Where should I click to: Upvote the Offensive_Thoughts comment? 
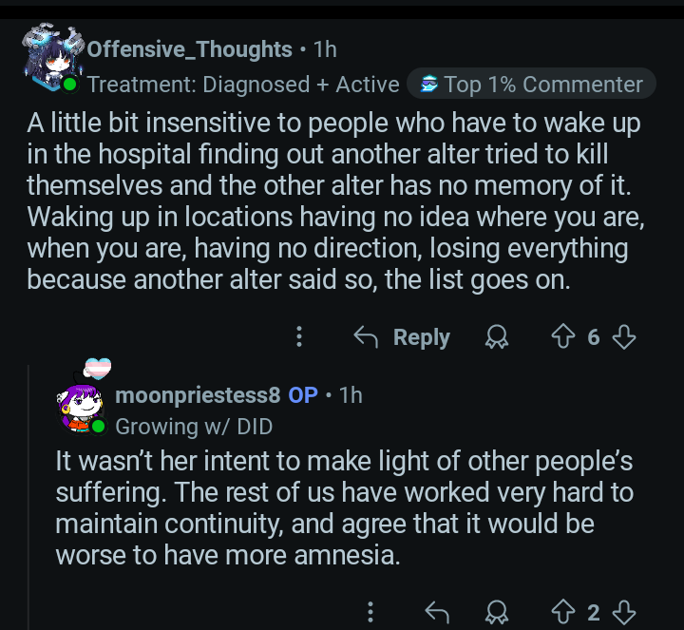[x=562, y=336]
